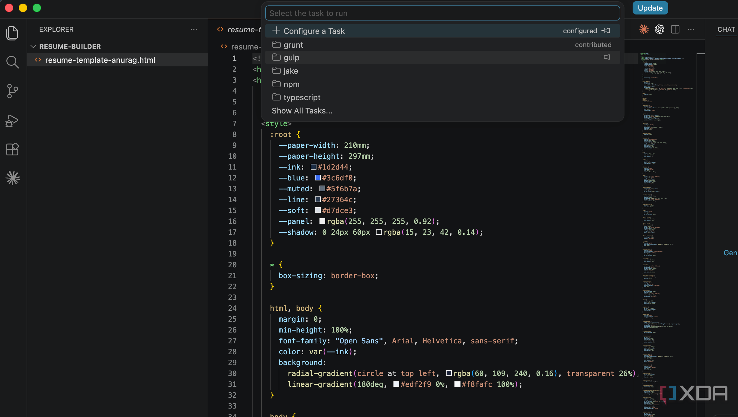
Task: Click the box-sizing: border-box line
Action: 328,276
